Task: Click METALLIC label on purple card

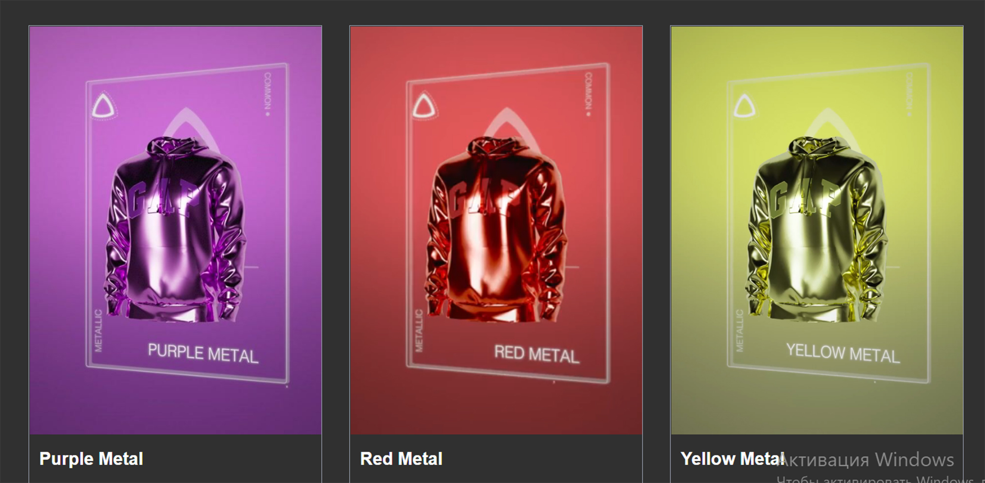Action: click(x=98, y=331)
